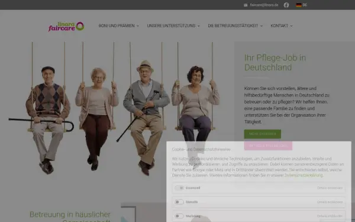Image resolution: width=355 pixels, height=222 pixels.
Task: Show details for Statistik cookies
Action: [x=330, y=202]
